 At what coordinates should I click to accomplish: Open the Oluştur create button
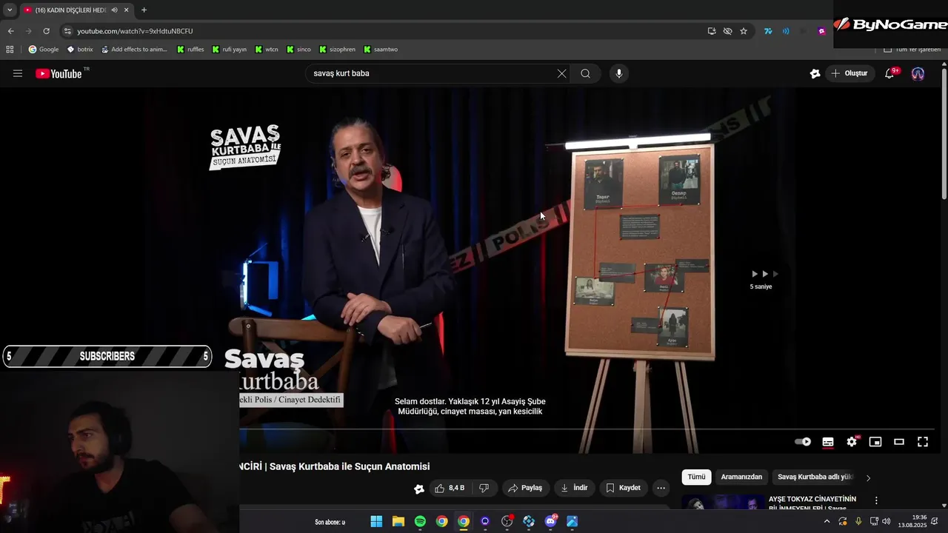pos(849,73)
